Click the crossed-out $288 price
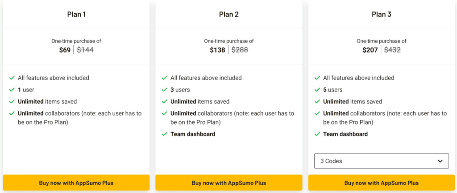This screenshot has width=457, height=193. pyautogui.click(x=240, y=50)
